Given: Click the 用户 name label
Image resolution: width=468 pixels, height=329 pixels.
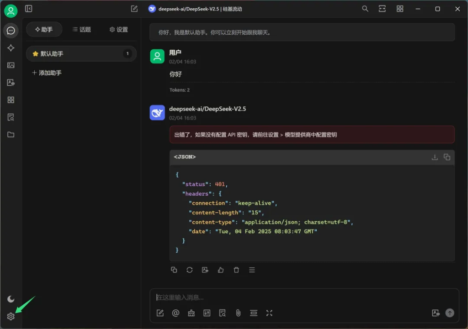Looking at the screenshot, I should pyautogui.click(x=175, y=53).
